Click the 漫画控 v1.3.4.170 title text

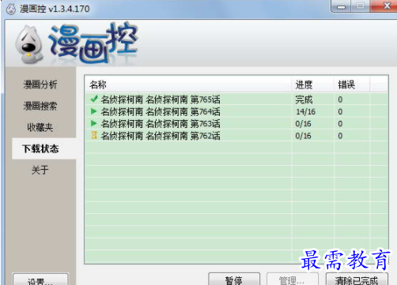[x=55, y=9]
